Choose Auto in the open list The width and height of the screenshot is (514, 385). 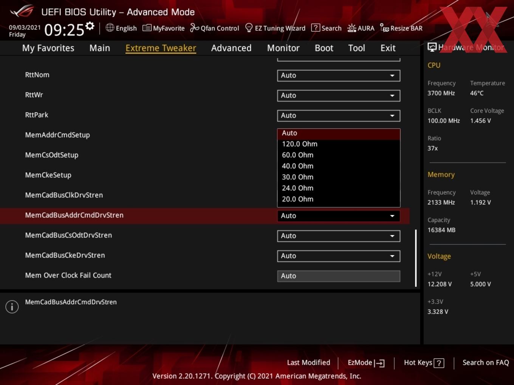tap(339, 133)
